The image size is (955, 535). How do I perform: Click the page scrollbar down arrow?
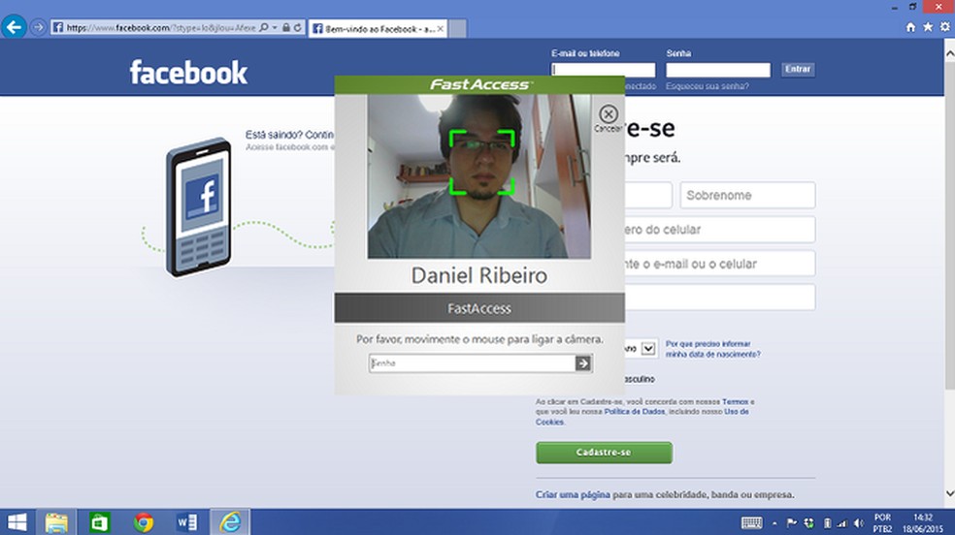pyautogui.click(x=949, y=493)
